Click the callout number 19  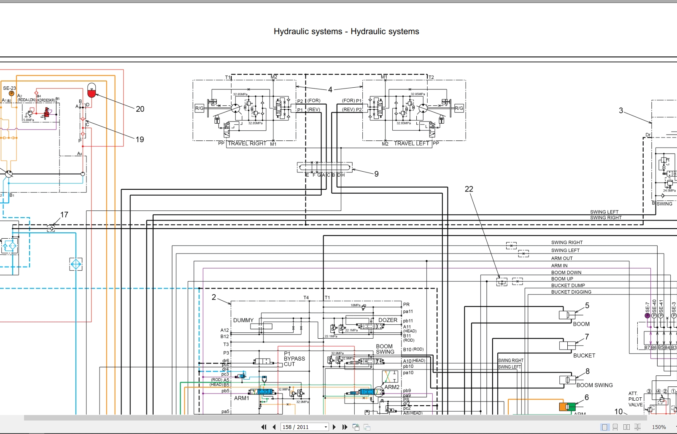tap(140, 140)
